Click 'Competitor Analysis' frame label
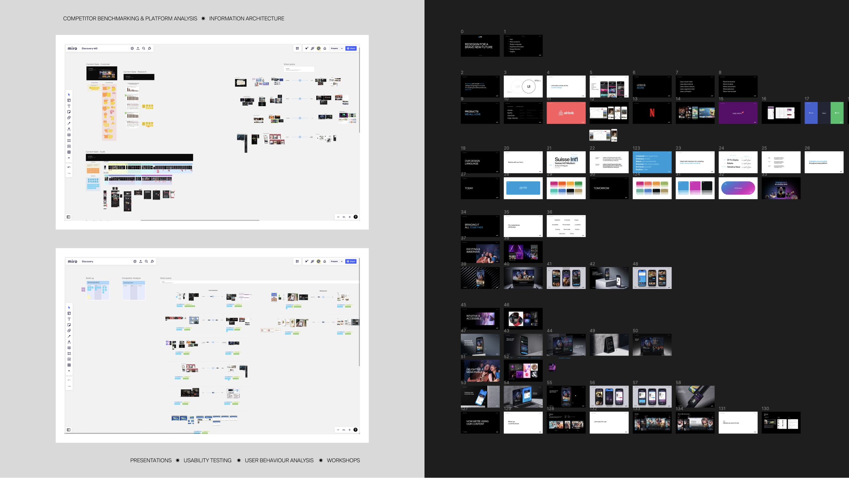 pyautogui.click(x=131, y=278)
